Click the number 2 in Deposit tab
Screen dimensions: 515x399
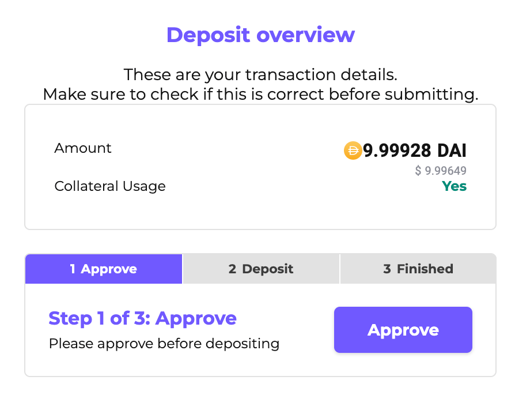[232, 269]
